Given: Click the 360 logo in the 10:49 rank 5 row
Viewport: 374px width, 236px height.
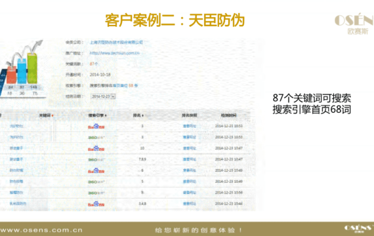Looking at the screenshot, I should [96, 182].
